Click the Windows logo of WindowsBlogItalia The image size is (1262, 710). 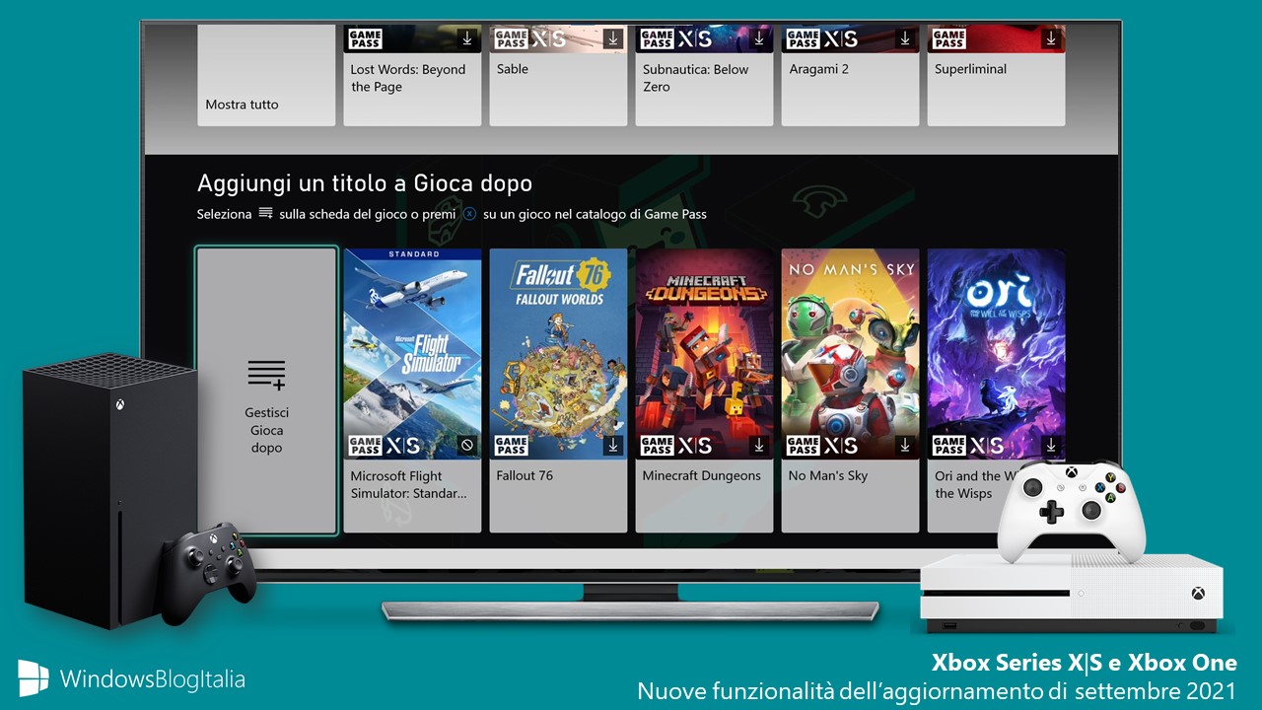pyautogui.click(x=34, y=679)
